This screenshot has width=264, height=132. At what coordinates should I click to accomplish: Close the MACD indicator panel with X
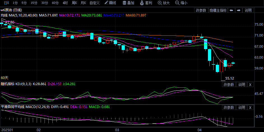coord(250,107)
